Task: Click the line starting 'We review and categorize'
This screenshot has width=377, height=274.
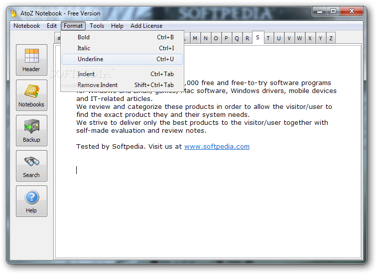Action: (x=204, y=106)
